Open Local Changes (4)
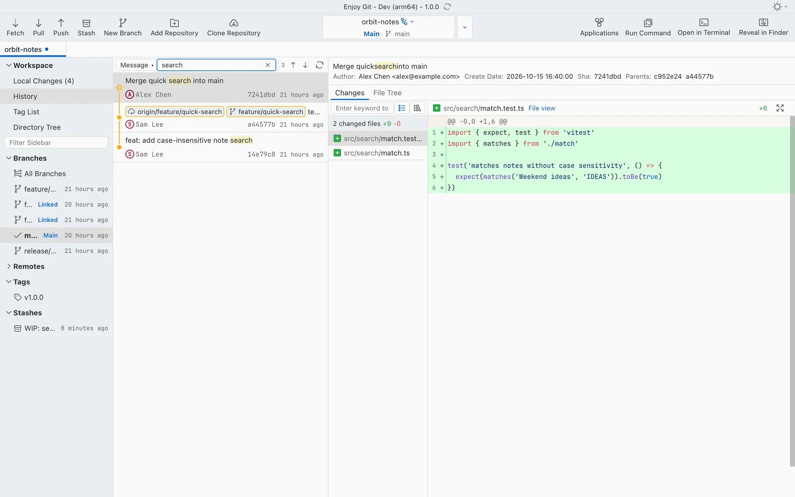Viewport: 795px width, 497px height. (56, 81)
